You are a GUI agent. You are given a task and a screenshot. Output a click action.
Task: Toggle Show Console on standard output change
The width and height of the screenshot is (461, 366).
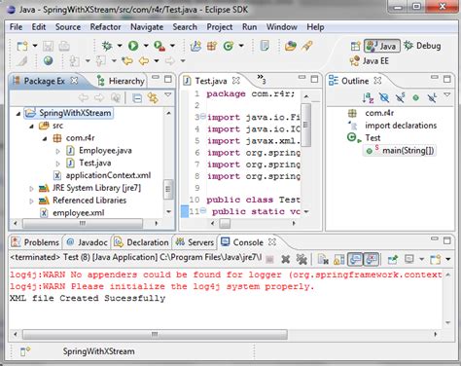coord(355,259)
